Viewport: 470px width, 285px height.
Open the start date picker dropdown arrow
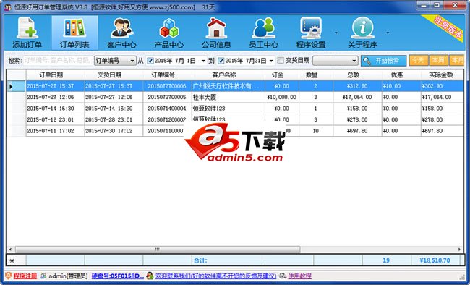[203, 61]
